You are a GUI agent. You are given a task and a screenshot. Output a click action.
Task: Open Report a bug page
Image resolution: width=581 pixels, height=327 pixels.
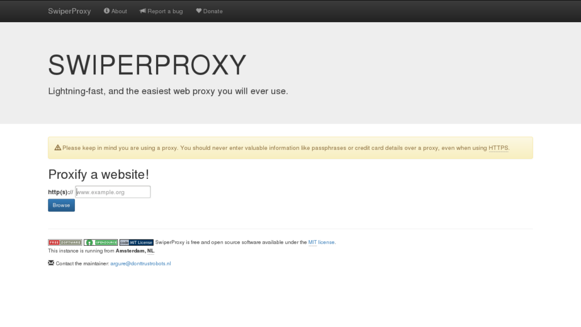tap(161, 11)
